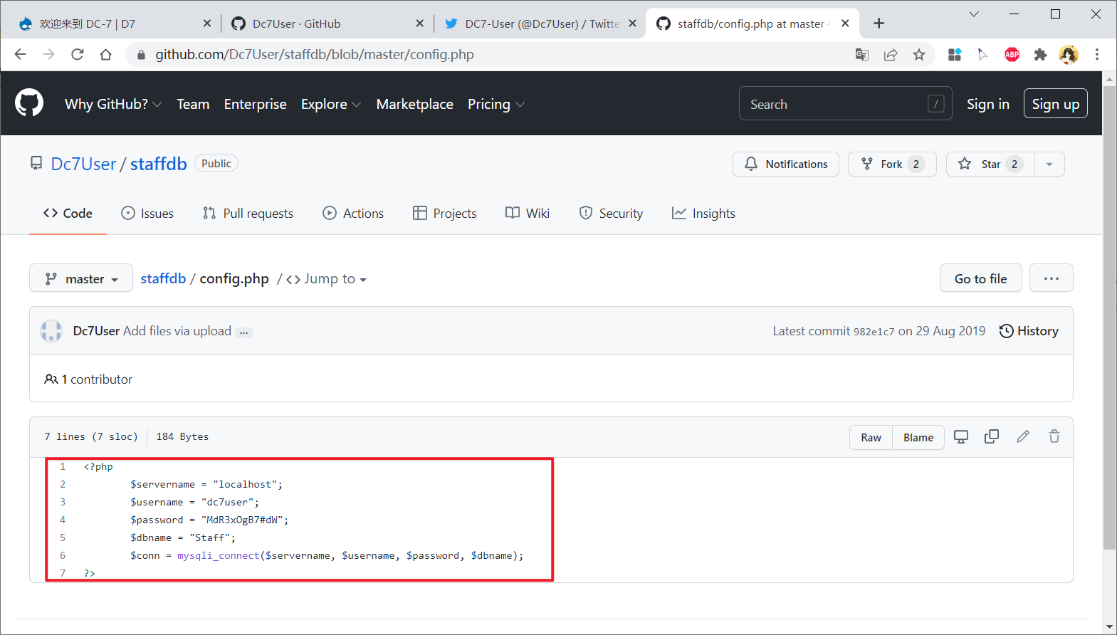
Task: Click the Enterprise header link
Action: [255, 104]
